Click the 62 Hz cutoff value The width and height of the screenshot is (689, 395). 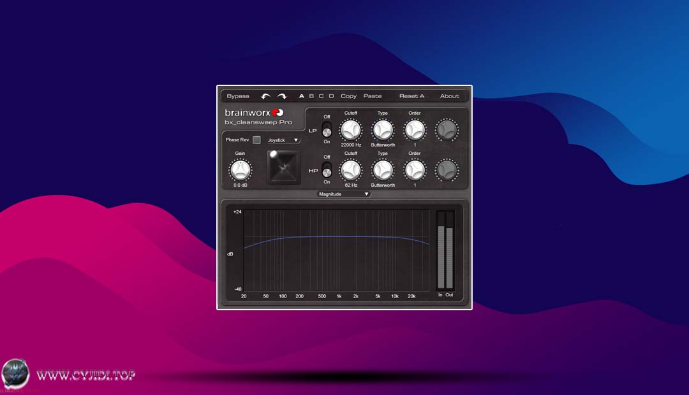coord(351,185)
